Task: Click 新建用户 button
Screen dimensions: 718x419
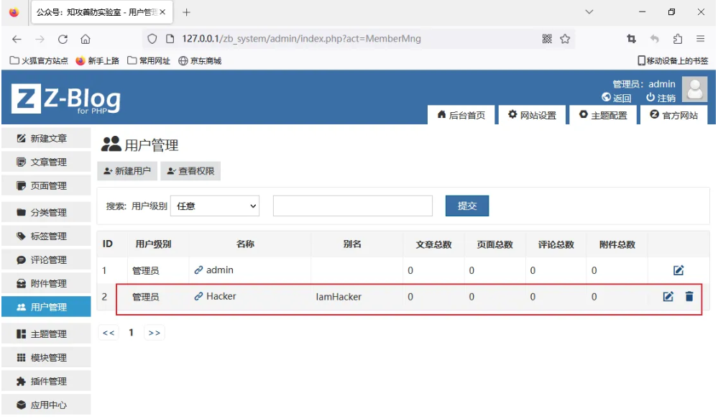Action: [127, 171]
